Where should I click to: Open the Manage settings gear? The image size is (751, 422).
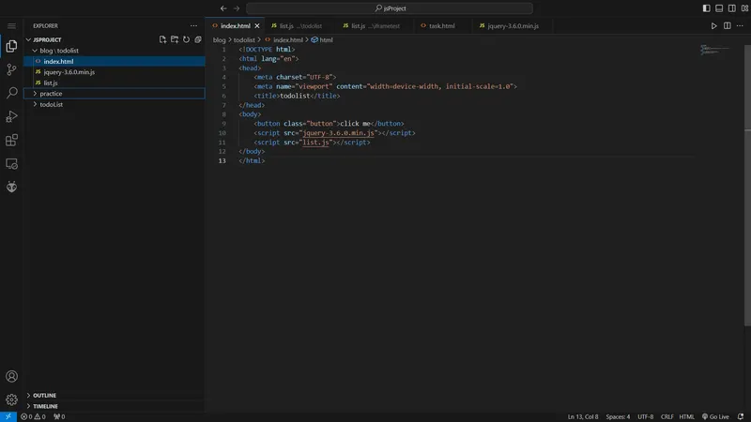[x=11, y=399]
